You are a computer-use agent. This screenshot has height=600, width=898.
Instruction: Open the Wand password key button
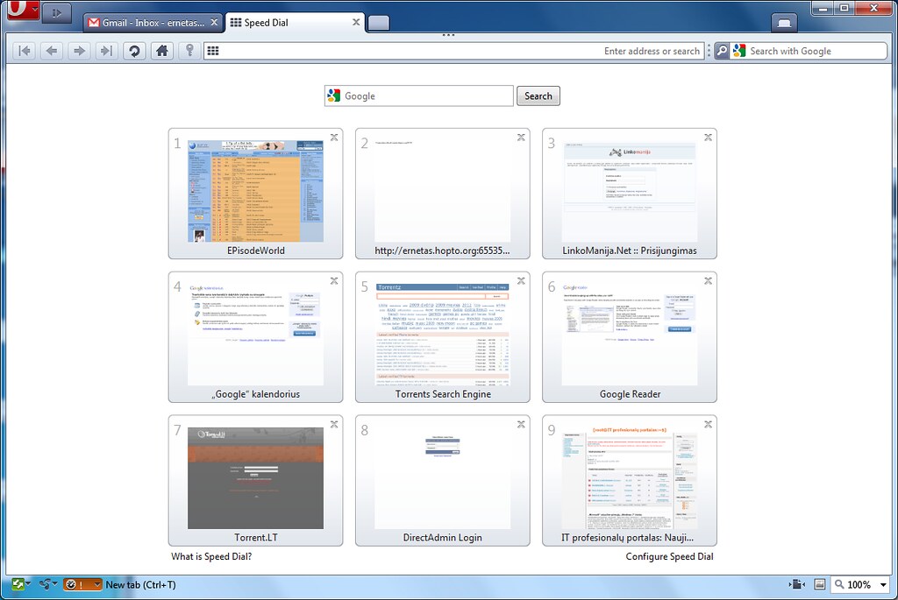(189, 51)
